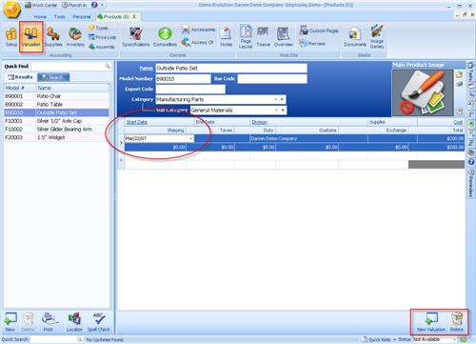Screen dimensions: 476x344
Task: Expand the Category dropdown Manufacturing Parts
Action: [275, 99]
